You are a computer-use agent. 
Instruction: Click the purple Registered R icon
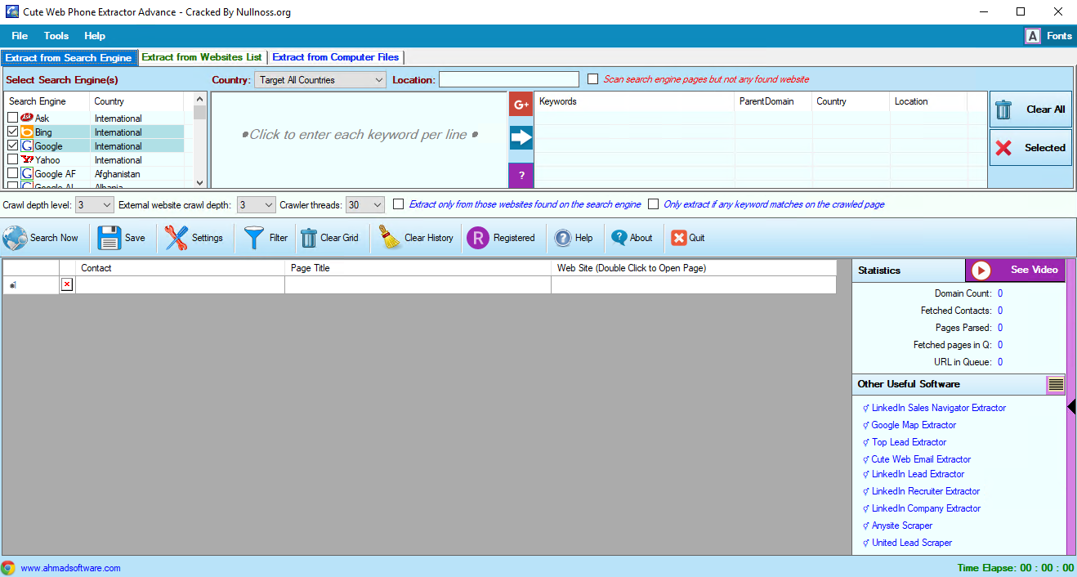click(x=478, y=238)
